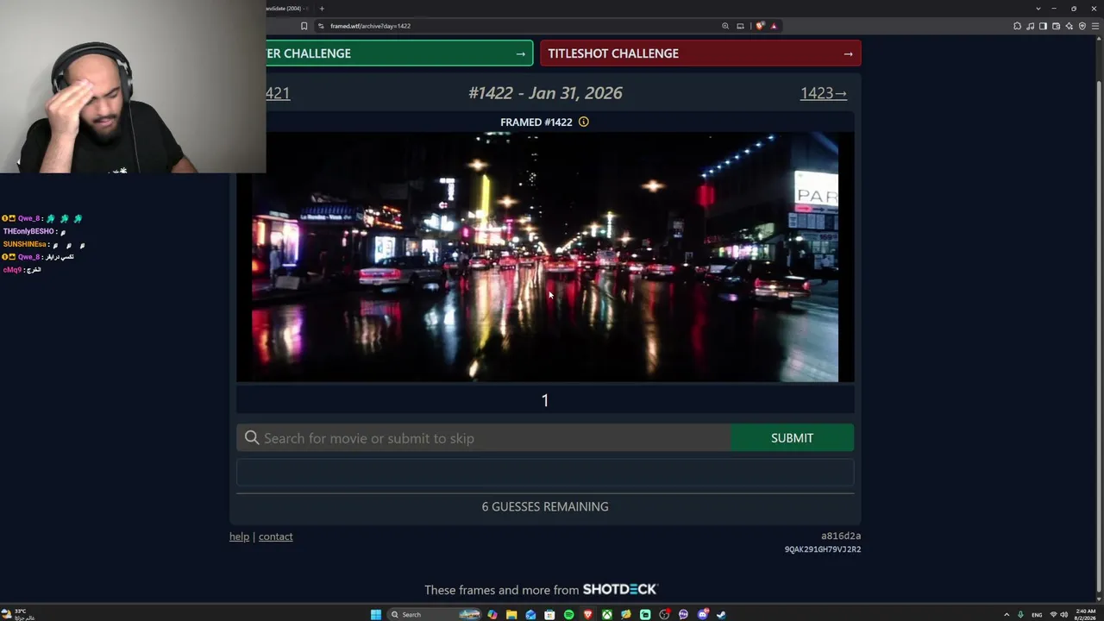Screen dimensions: 1104x621
Task: Open the Titleshot Challenge banner
Action: point(700,53)
